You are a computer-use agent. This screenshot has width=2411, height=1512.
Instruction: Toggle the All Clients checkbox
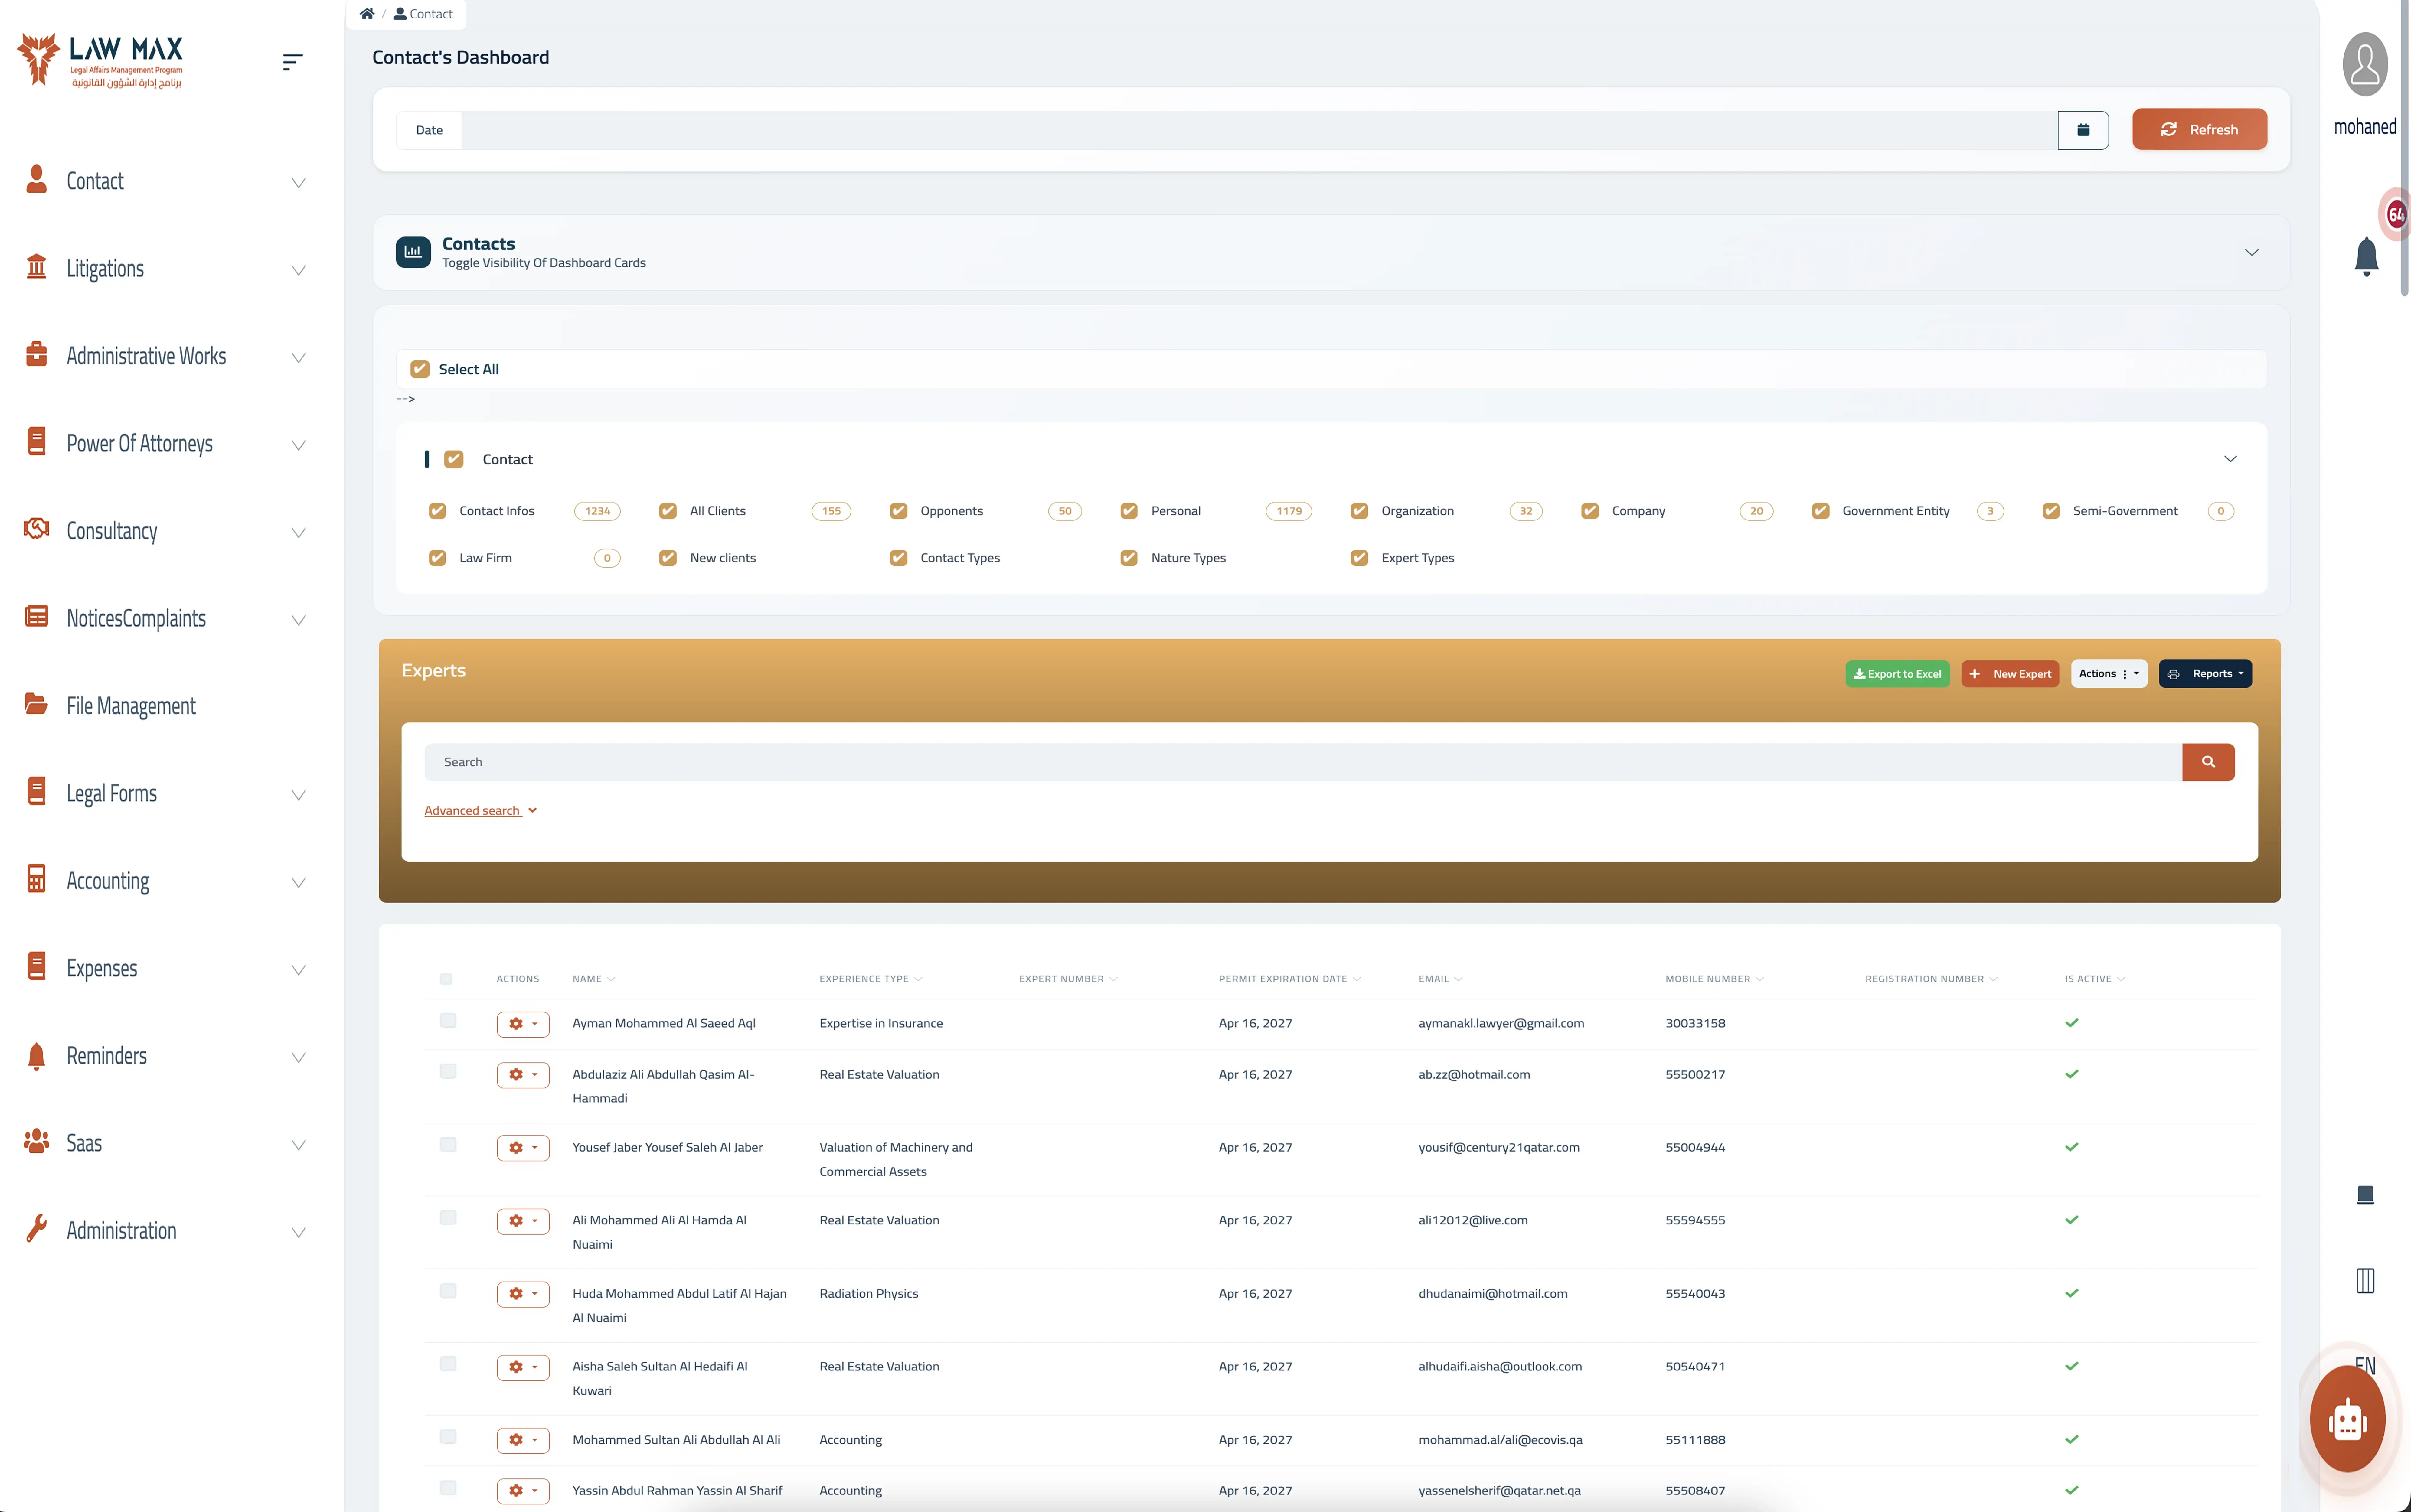click(x=668, y=511)
